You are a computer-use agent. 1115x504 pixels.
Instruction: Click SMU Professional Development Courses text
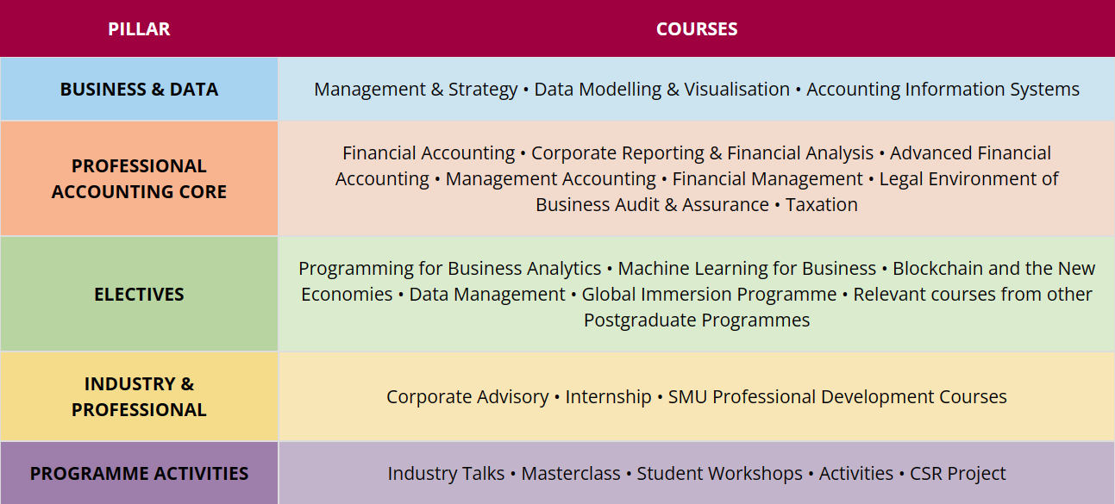(x=837, y=396)
